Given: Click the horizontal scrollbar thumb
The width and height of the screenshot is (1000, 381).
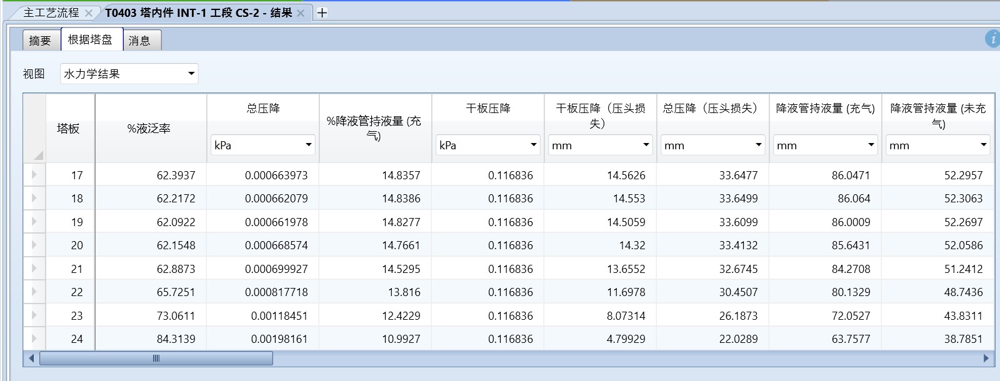Looking at the screenshot, I should 156,359.
